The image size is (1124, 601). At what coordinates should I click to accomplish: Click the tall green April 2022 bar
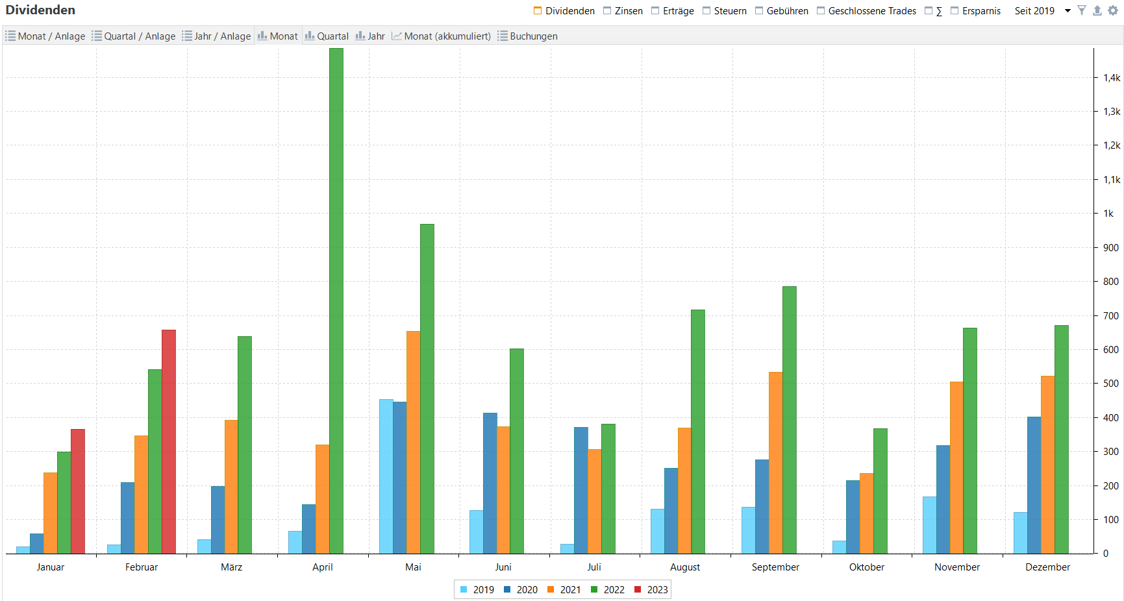336,299
